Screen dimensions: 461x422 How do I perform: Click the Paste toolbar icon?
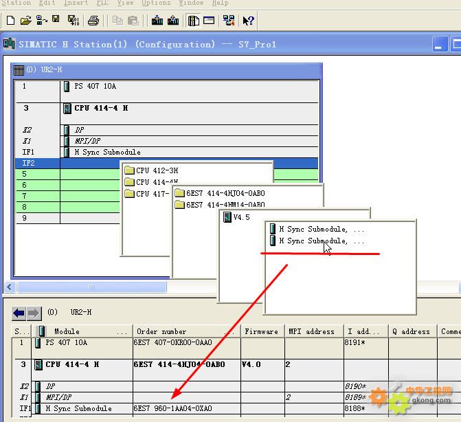point(133,21)
